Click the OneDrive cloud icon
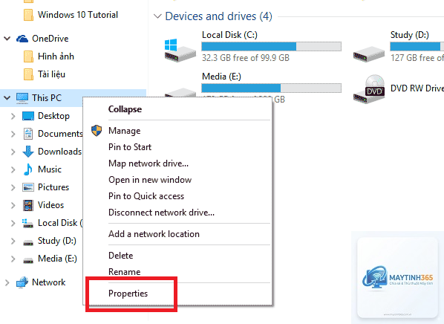The width and height of the screenshot is (444, 324). coord(22,39)
